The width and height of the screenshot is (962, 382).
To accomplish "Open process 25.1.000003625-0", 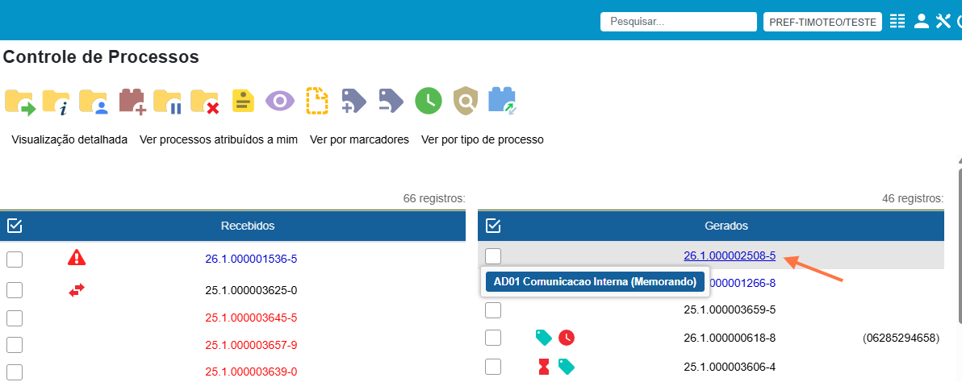I will coord(251,289).
